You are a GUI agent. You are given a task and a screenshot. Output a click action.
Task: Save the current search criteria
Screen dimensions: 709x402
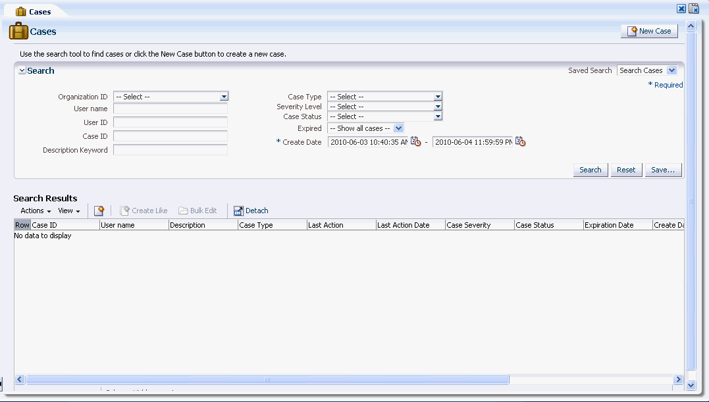point(662,169)
